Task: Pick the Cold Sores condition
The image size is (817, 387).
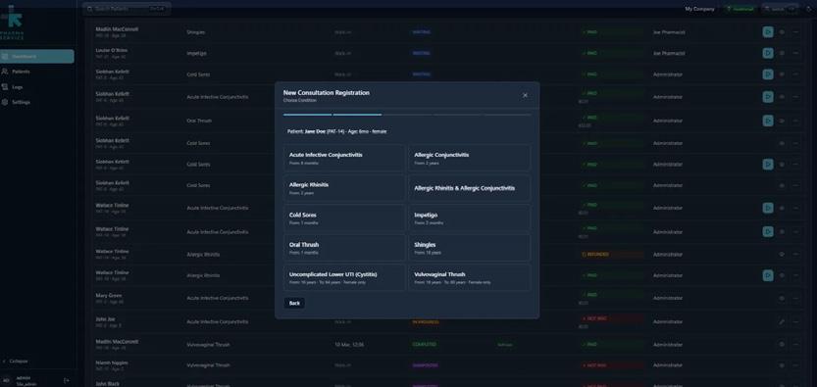Action: tap(344, 218)
